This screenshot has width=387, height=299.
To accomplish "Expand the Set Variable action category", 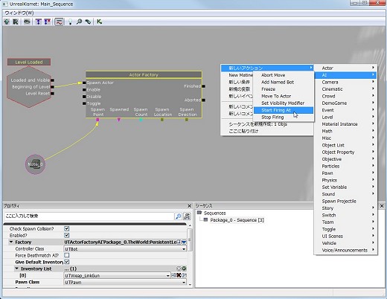I will pos(345,187).
